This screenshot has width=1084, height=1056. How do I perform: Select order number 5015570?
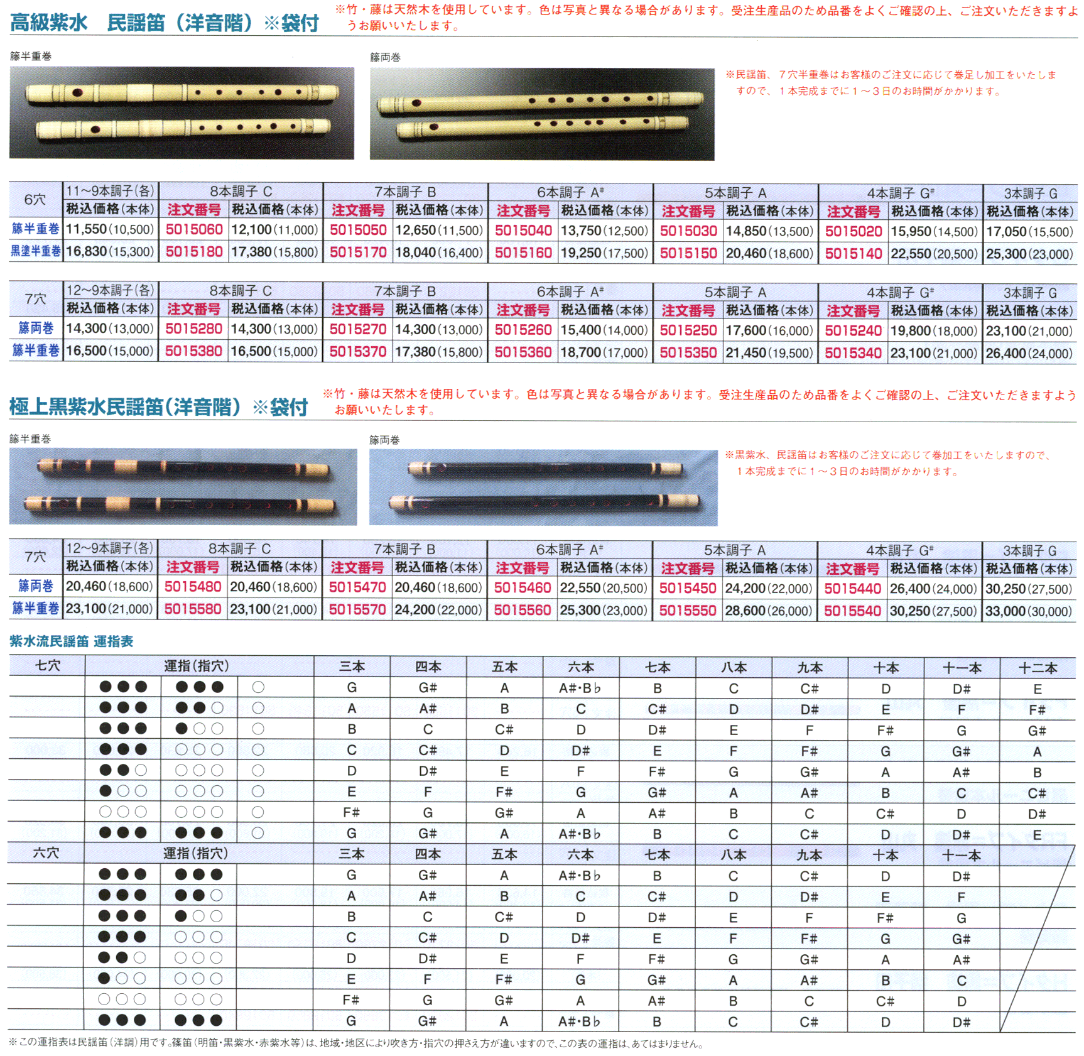pyautogui.click(x=357, y=610)
